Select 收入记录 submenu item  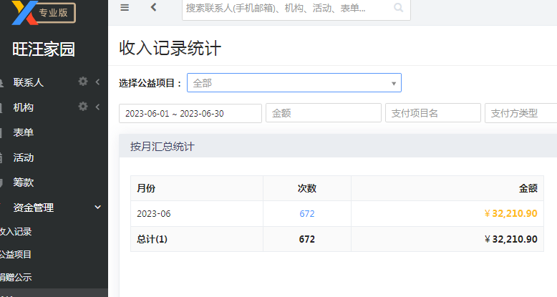[16, 232]
